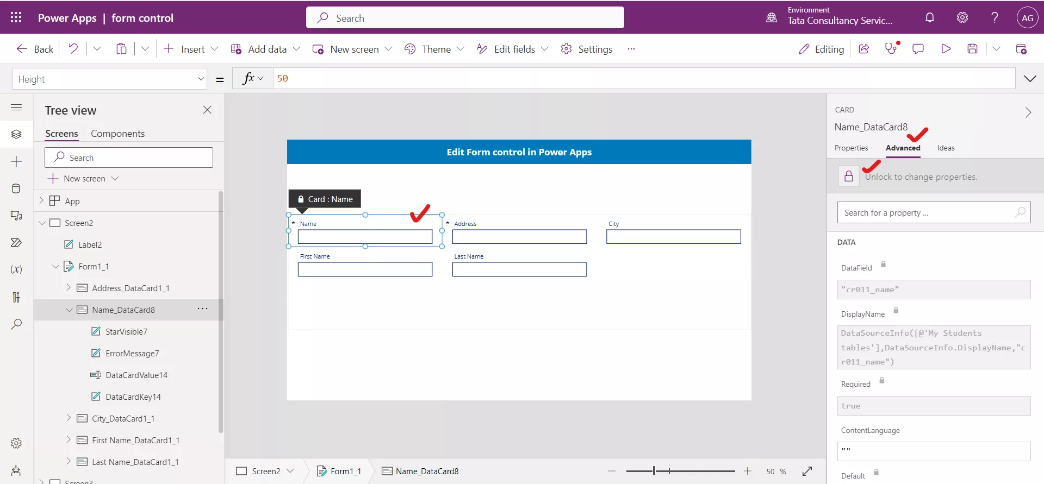Open the Insert menu
1044x484 pixels.
190,49
